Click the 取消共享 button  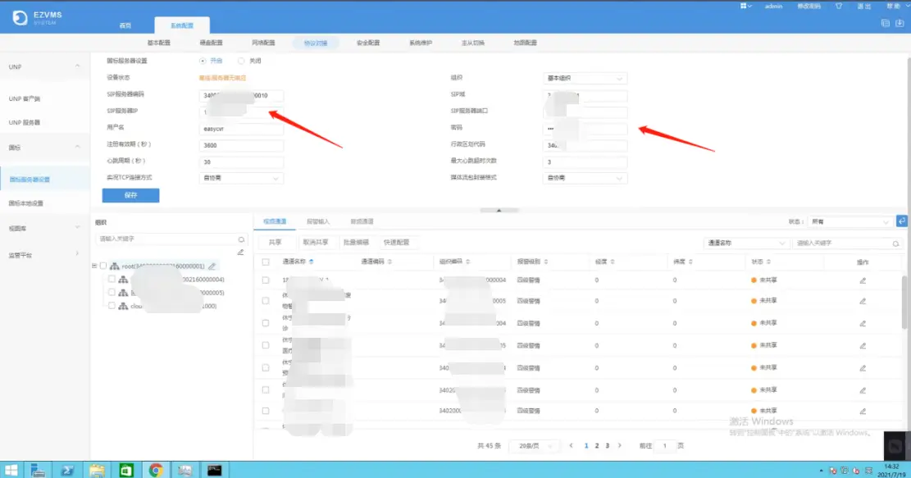click(x=316, y=243)
